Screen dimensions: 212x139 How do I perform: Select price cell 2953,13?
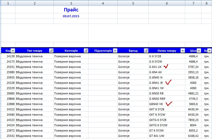[x=193, y=72]
